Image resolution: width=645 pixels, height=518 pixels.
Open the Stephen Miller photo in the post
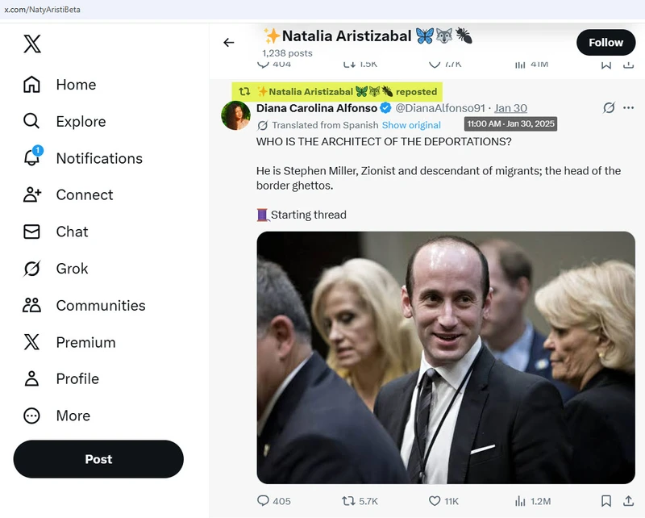click(446, 357)
